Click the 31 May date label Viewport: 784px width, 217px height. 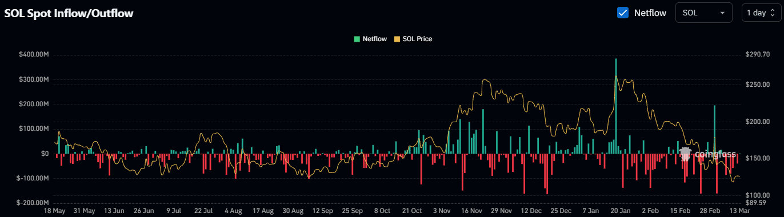[x=85, y=211]
